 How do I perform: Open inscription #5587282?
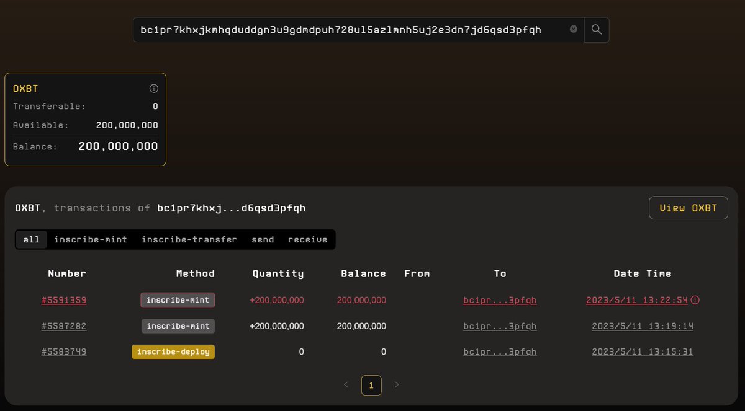[x=64, y=326]
